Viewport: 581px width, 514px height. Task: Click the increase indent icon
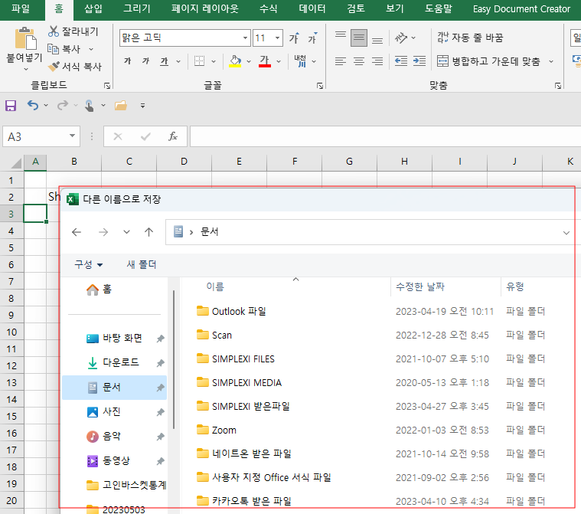click(x=419, y=61)
